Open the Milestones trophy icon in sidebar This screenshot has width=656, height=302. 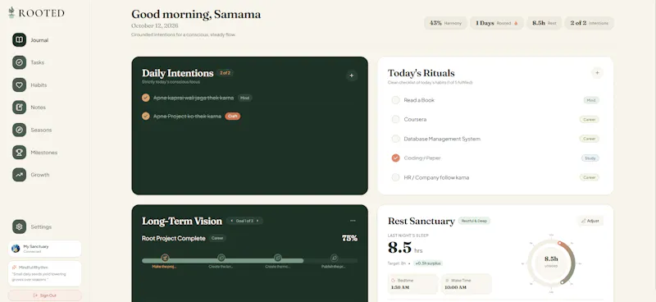[x=19, y=153]
